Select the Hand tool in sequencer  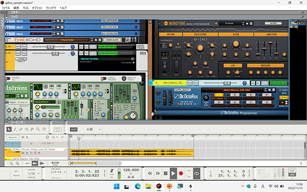[44, 129]
